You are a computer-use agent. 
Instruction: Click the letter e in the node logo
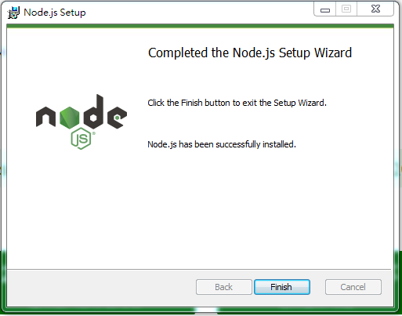tap(117, 118)
